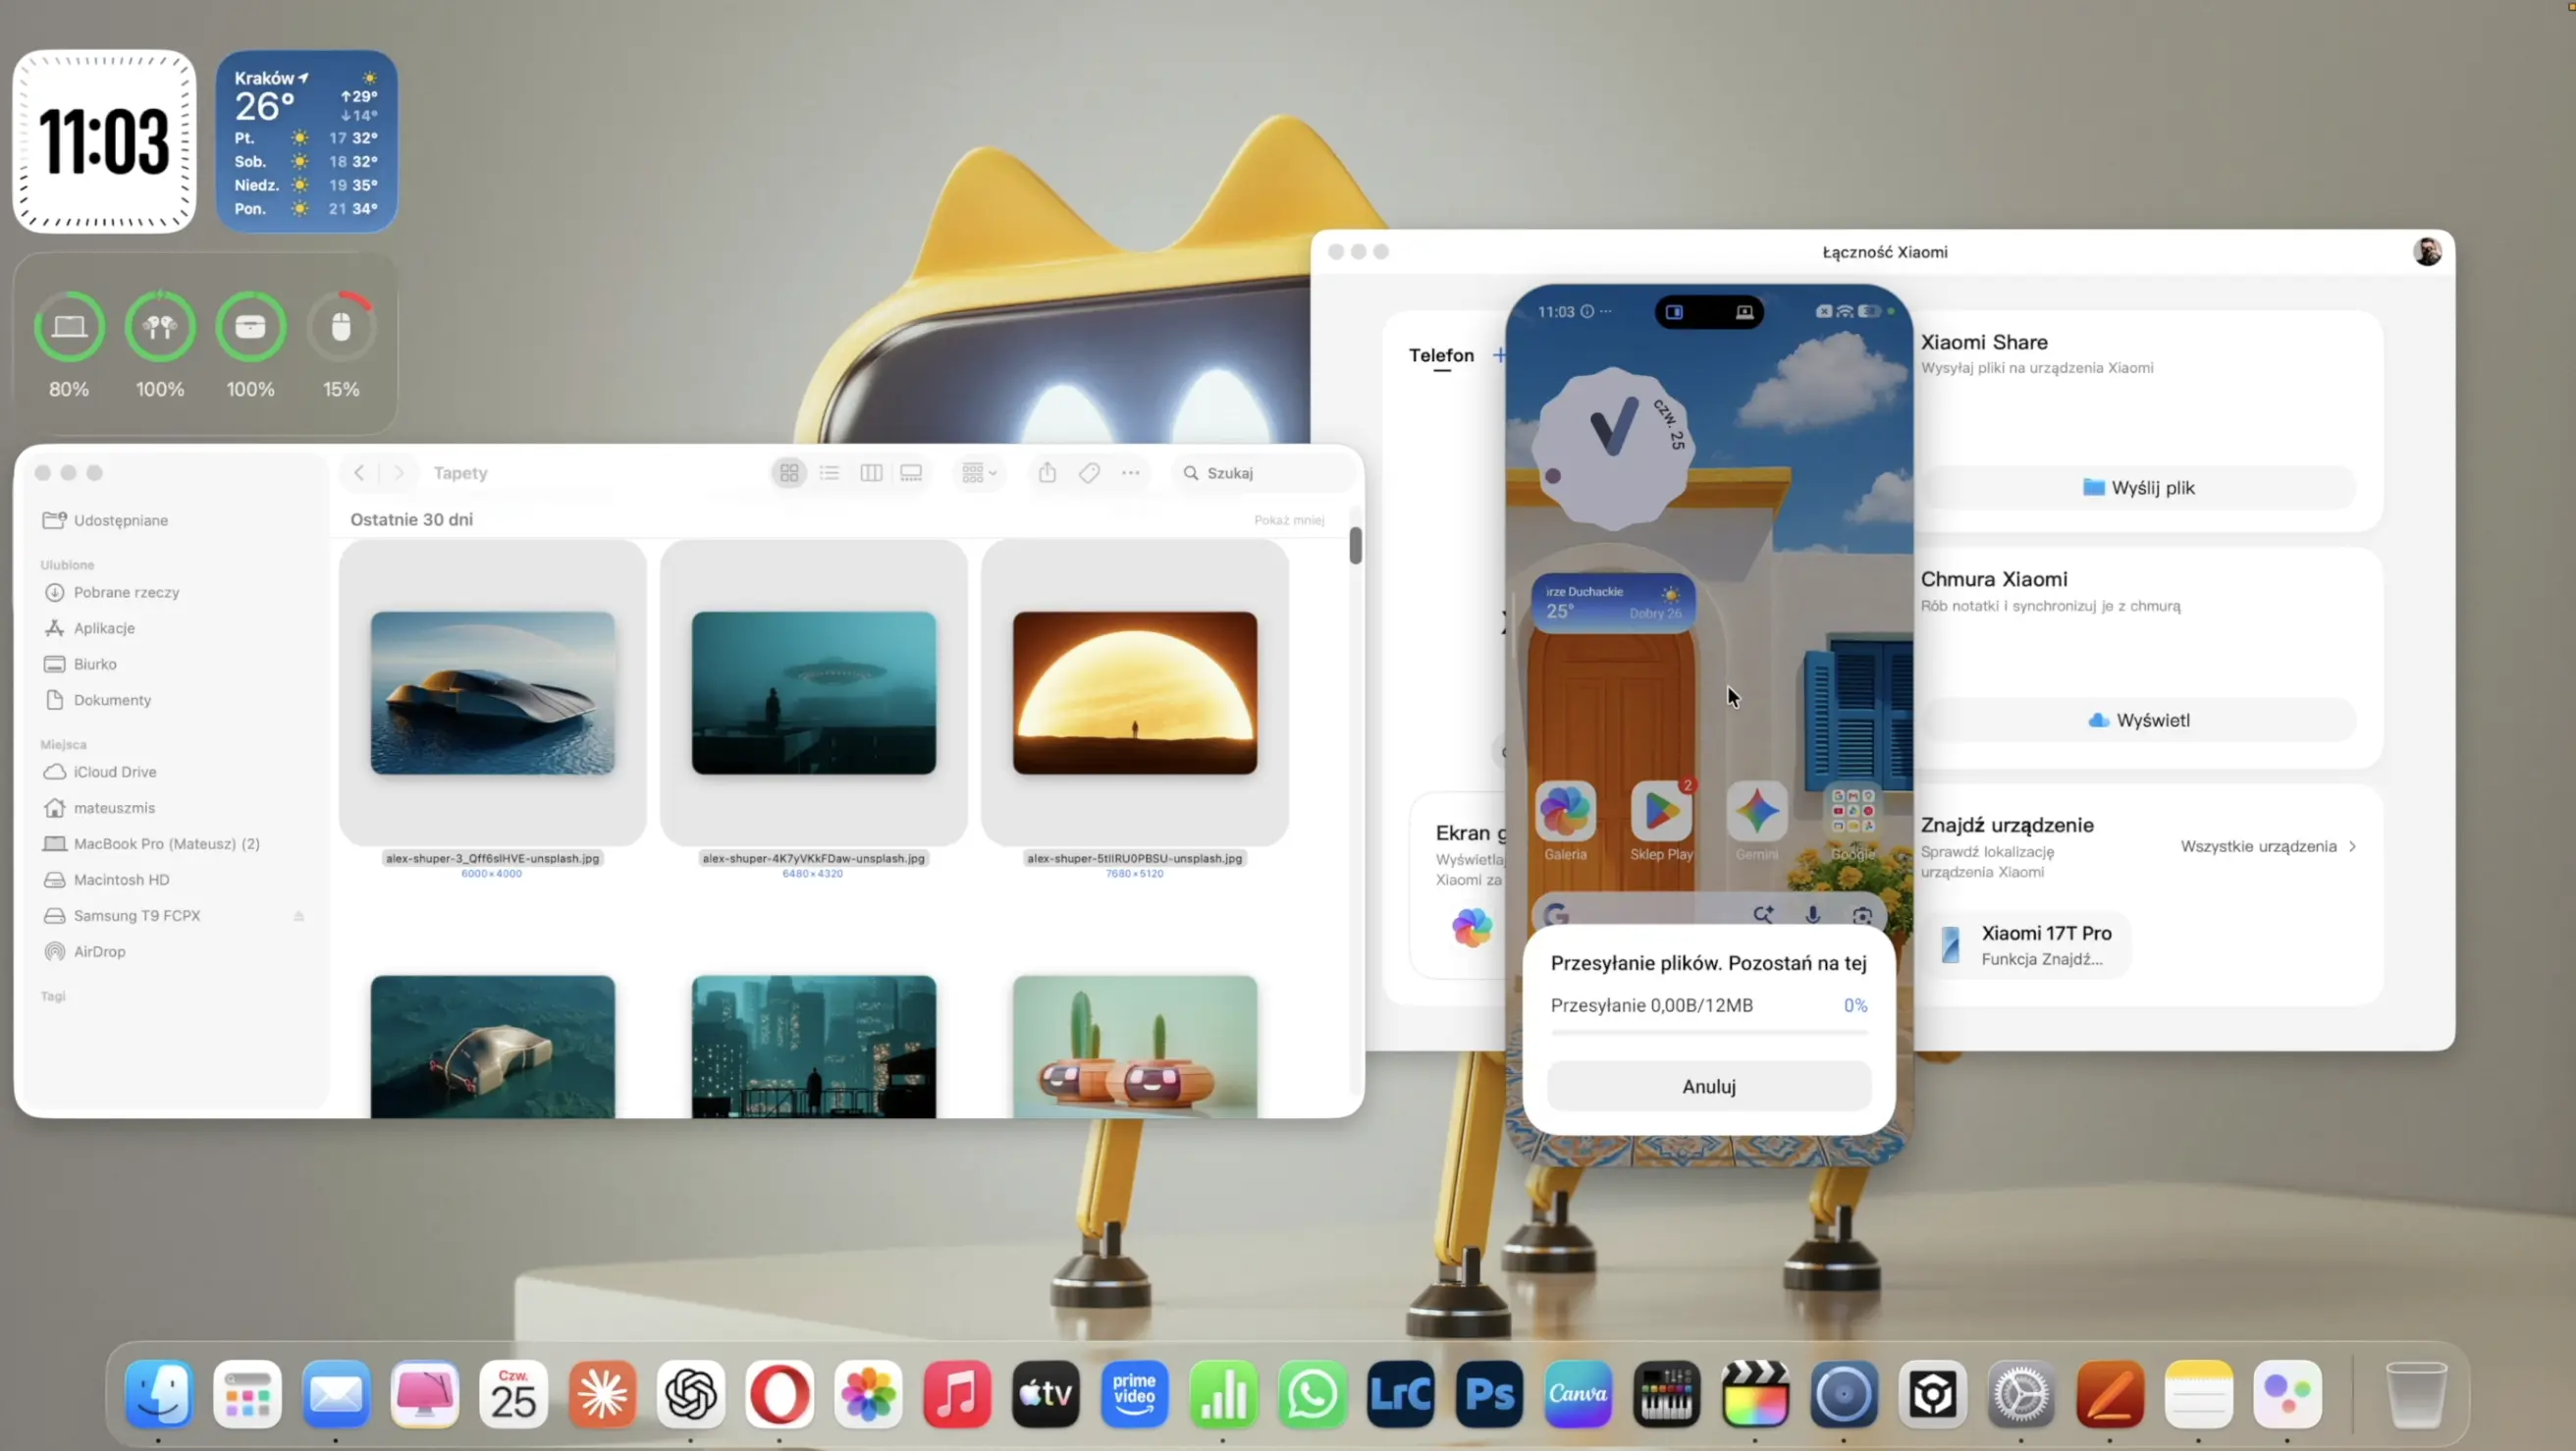Viewport: 2576px width, 1451px height.
Task: Select Aplikacje in the Finder sidebar
Action: tap(104, 628)
